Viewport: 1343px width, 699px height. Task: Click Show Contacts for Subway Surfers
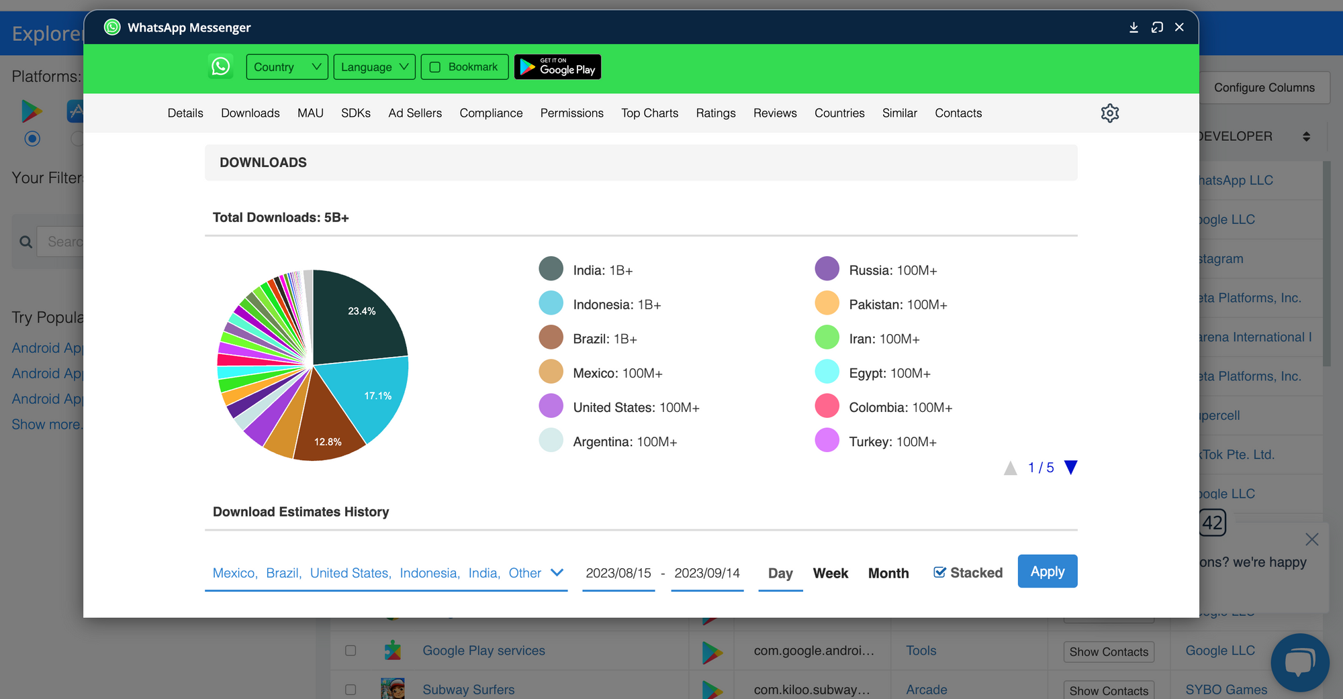pos(1109,690)
